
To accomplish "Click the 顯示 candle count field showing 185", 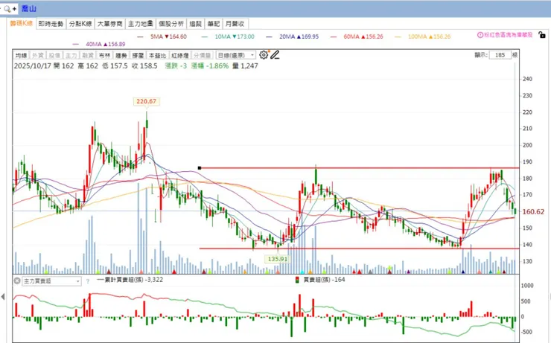I will point(500,55).
